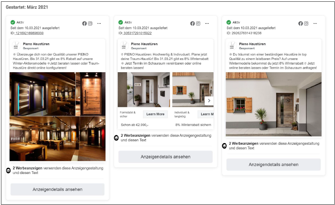Screen dimensions: 335x205
Task: View Anzeigendetails for ad 305317291015922
Action: pos(166,157)
